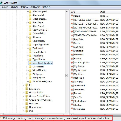Click the tree pane vertical scrollbar thumb
121x121 pixels.
67,75
